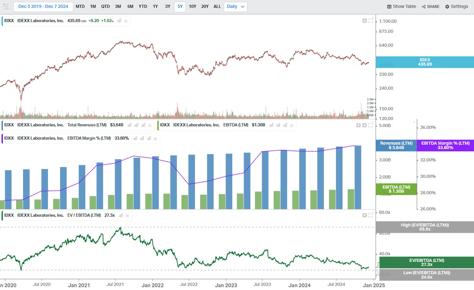Select the 1M time range
Viewport: 474px width, 290px height.
pos(93,6)
